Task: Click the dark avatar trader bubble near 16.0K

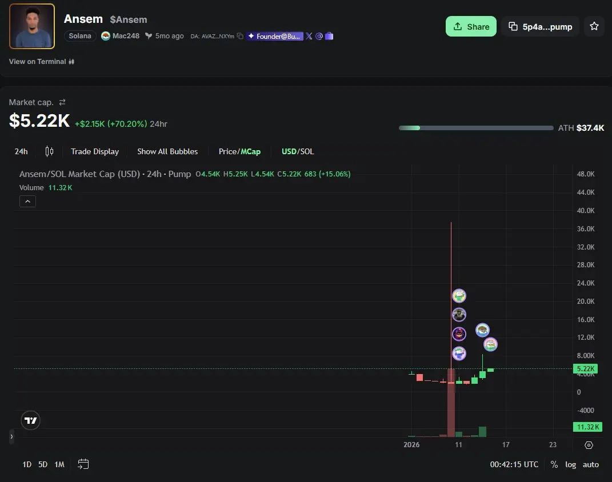Action: point(459,314)
